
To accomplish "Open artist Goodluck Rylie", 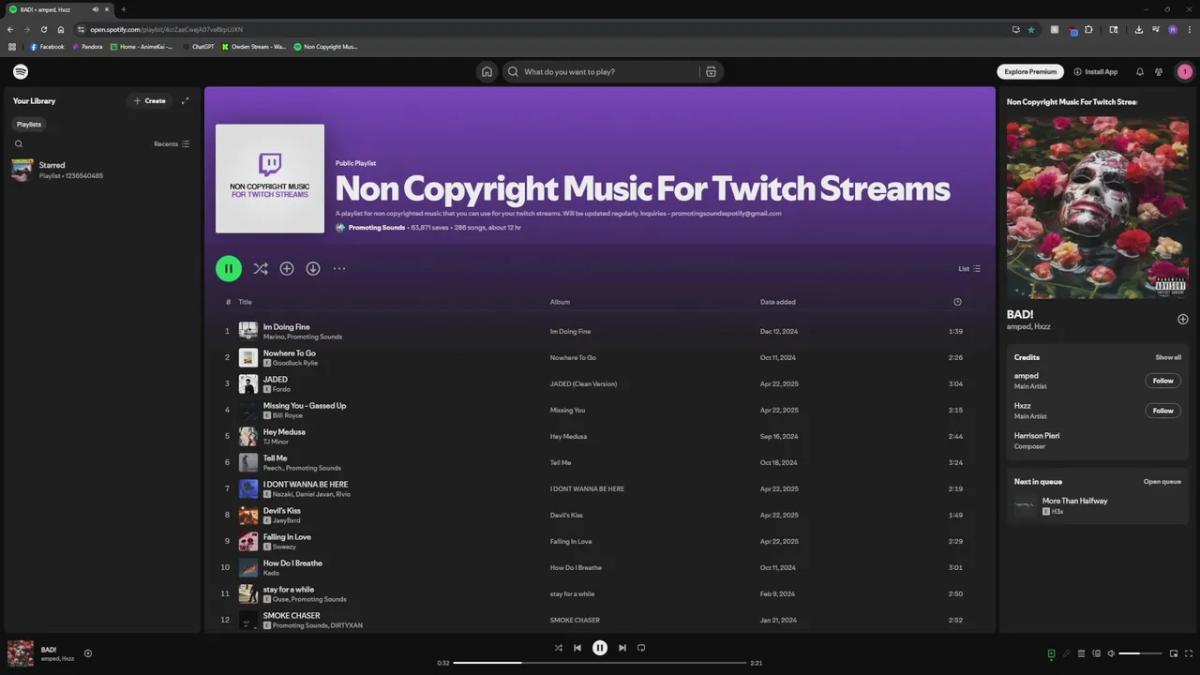I will [x=295, y=363].
